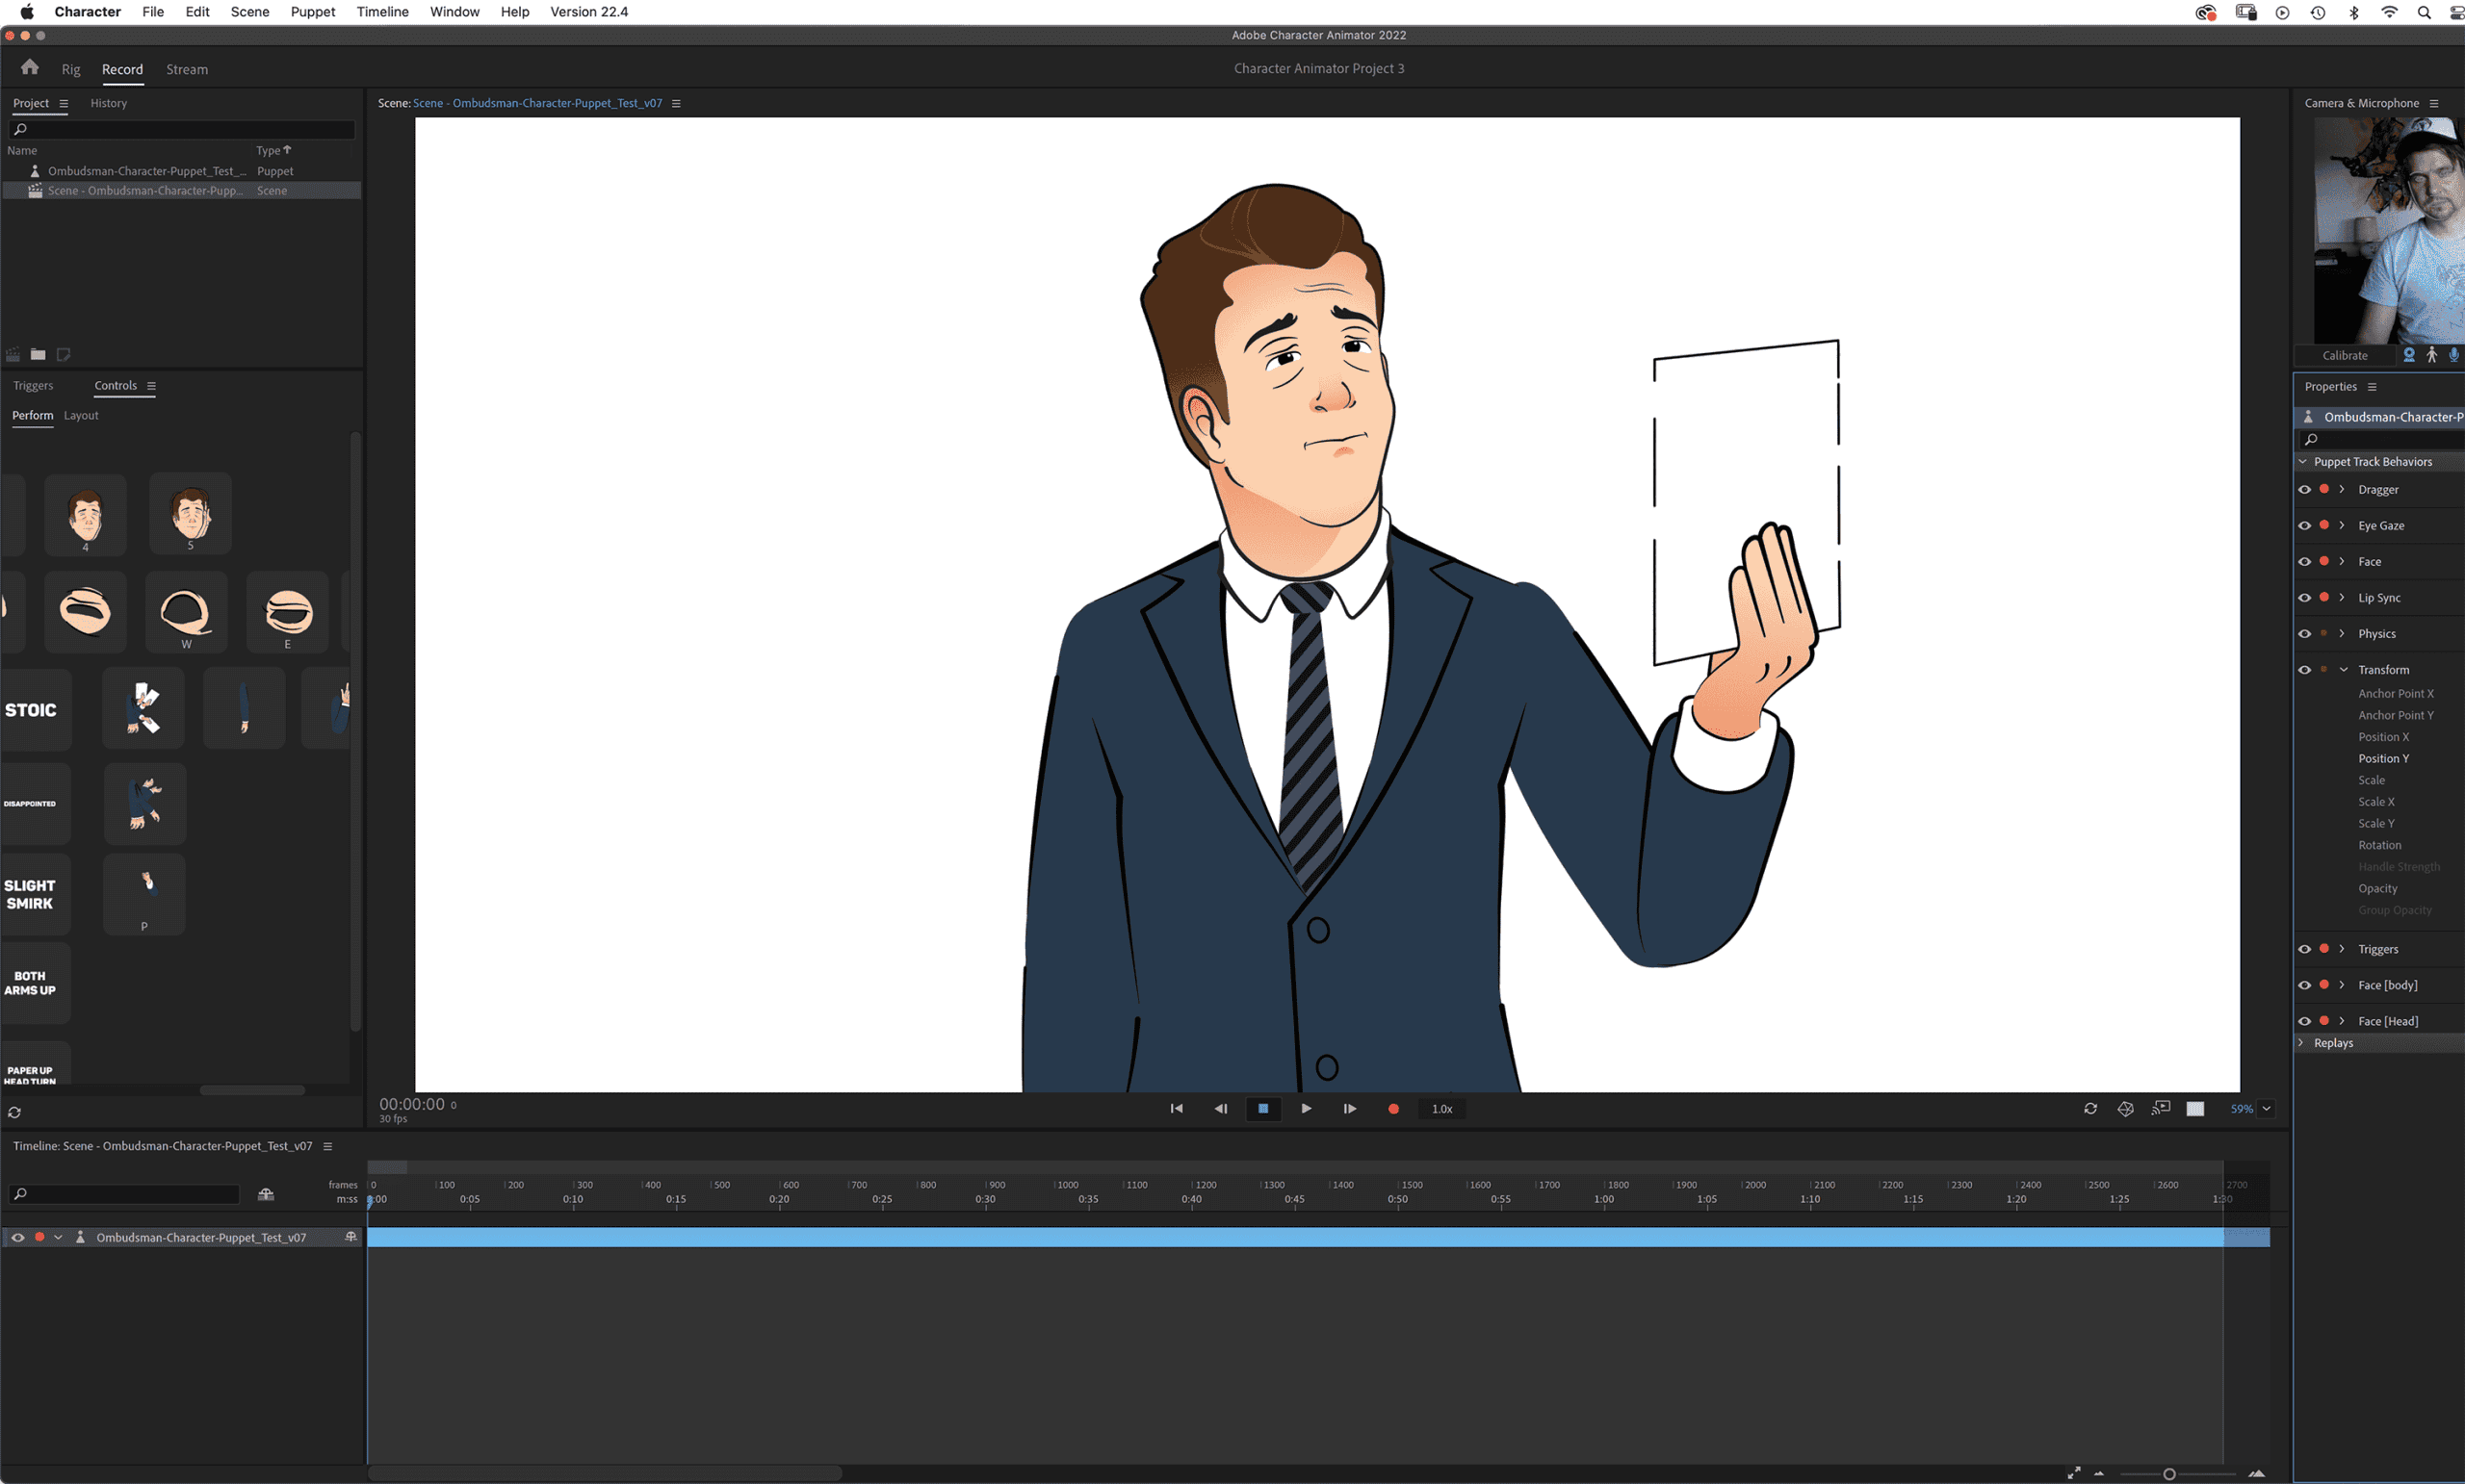This screenshot has width=2465, height=1484.
Task: Expand the Eye Gaze behavior
Action: (x=2342, y=525)
